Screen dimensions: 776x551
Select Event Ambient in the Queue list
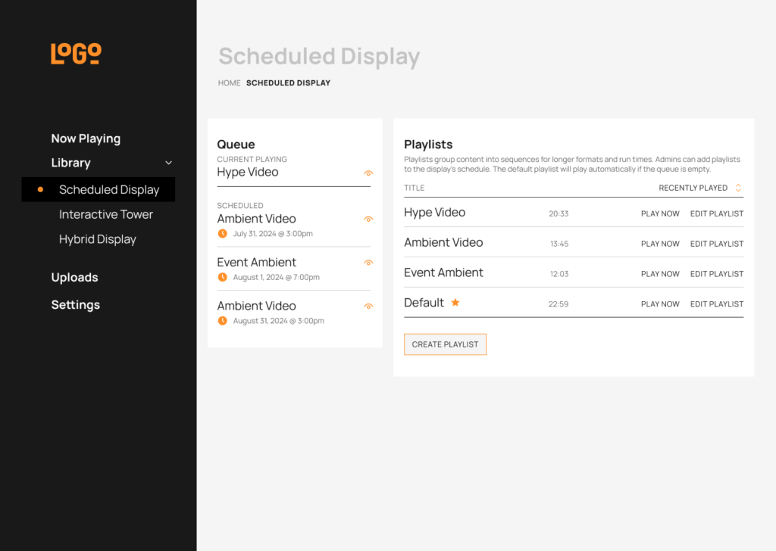[256, 263]
